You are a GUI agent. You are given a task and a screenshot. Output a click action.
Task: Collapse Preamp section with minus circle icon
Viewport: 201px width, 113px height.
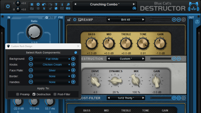tap(179, 20)
